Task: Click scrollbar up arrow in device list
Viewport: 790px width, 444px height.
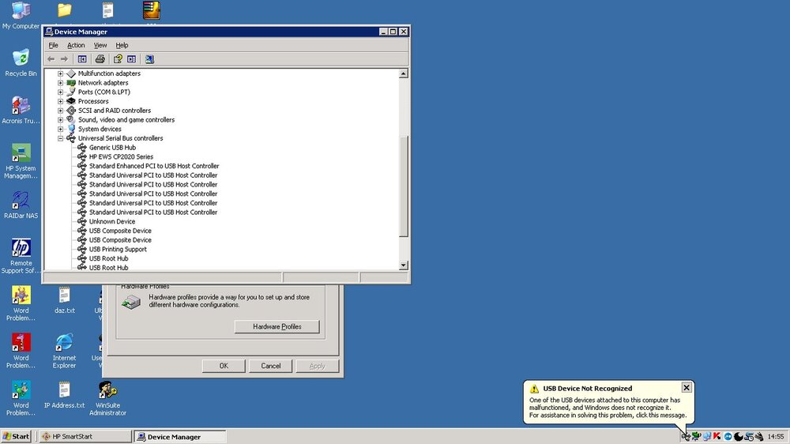Action: (x=403, y=73)
